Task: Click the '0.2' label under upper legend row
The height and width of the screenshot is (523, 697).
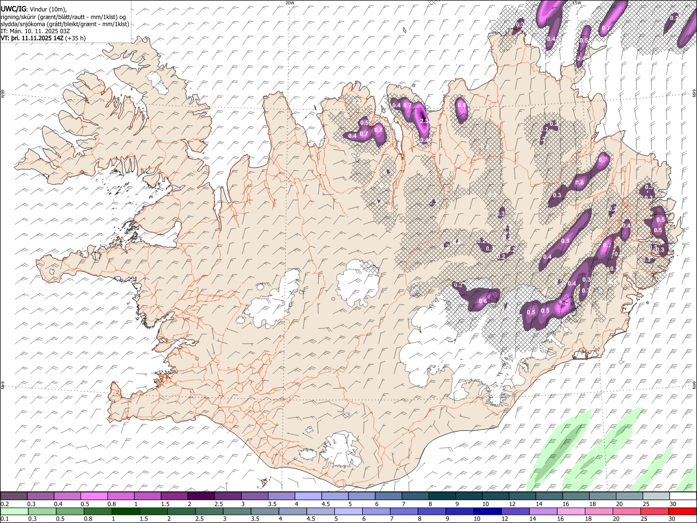Action: pos(5,504)
